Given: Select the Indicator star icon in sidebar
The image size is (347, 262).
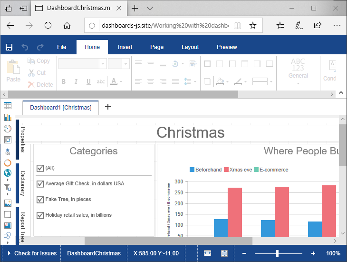Looking at the screenshot, I should (8, 151).
